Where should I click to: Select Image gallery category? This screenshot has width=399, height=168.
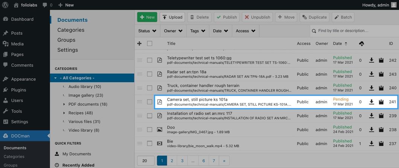coord(86,95)
